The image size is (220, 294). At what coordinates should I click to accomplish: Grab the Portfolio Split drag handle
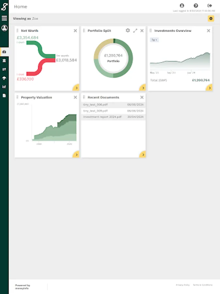(84, 31)
